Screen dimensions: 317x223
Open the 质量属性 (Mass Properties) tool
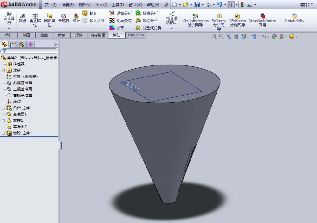(x=35, y=17)
